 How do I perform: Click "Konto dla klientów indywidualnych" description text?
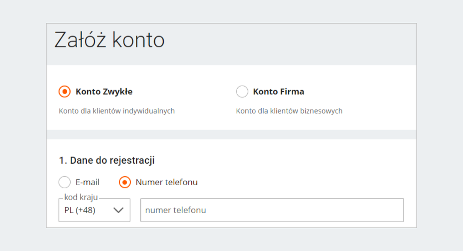click(117, 111)
